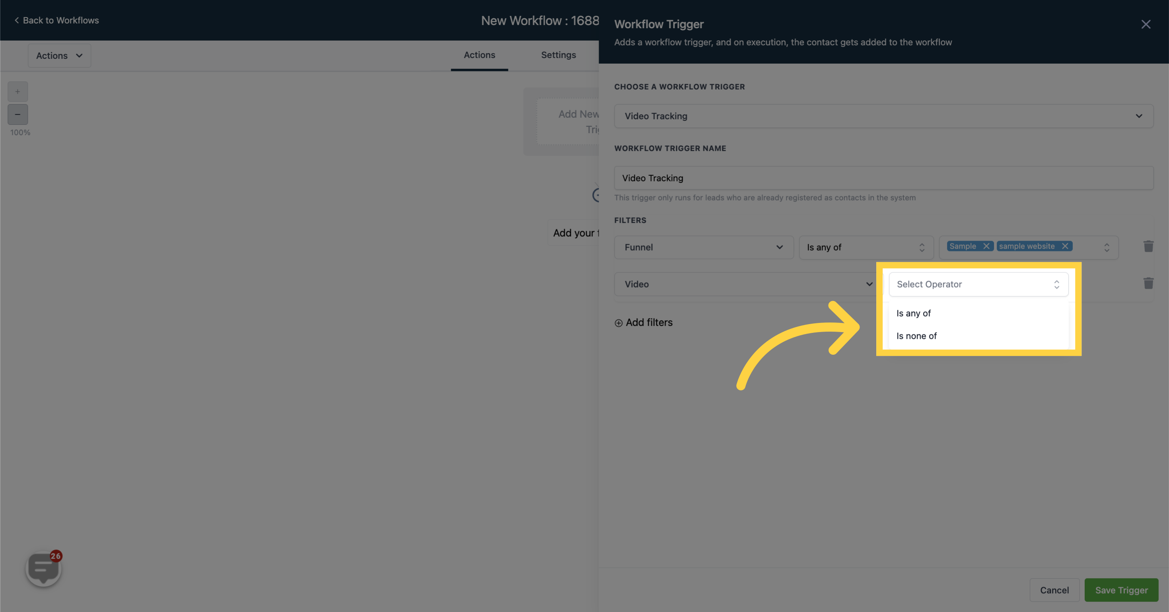Viewport: 1169px width, 612px height.
Task: Switch to the Settings tab
Action: [x=558, y=55]
